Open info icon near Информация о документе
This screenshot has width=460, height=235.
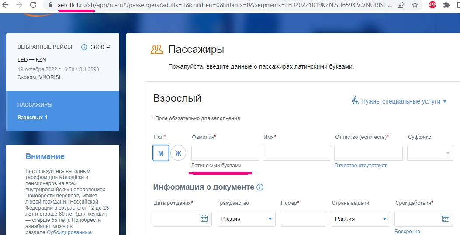click(x=260, y=187)
